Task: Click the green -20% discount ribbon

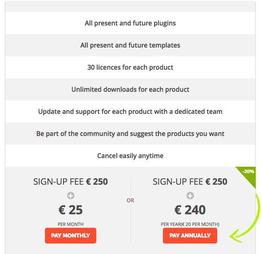Action: pos(248,174)
